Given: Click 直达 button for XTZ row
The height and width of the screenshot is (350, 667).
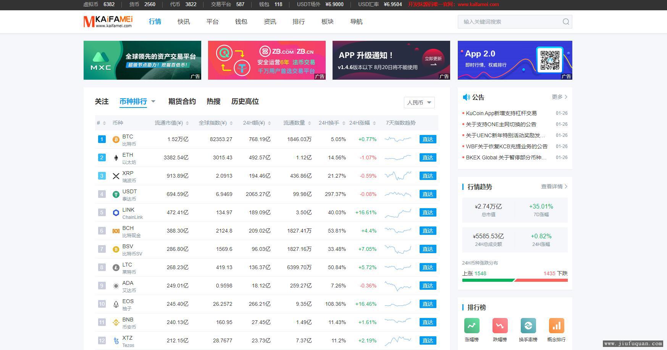Looking at the screenshot, I should [428, 340].
